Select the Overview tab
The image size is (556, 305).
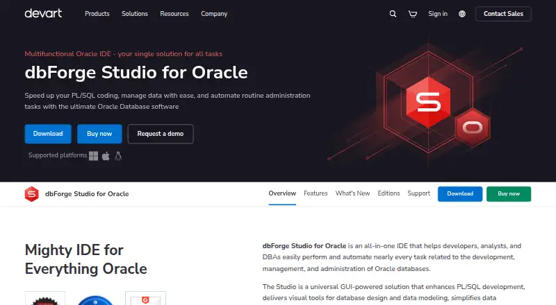pyautogui.click(x=282, y=193)
